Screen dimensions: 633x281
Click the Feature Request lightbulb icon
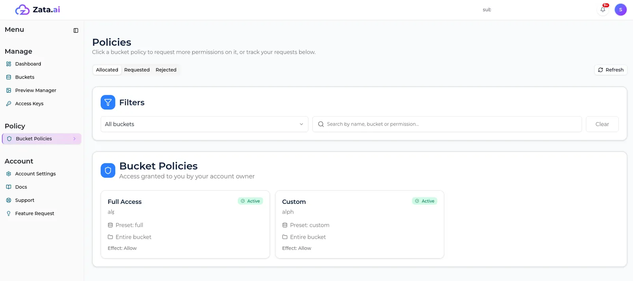point(9,213)
